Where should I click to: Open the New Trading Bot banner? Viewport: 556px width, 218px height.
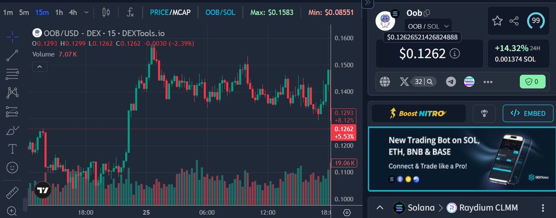[462, 160]
